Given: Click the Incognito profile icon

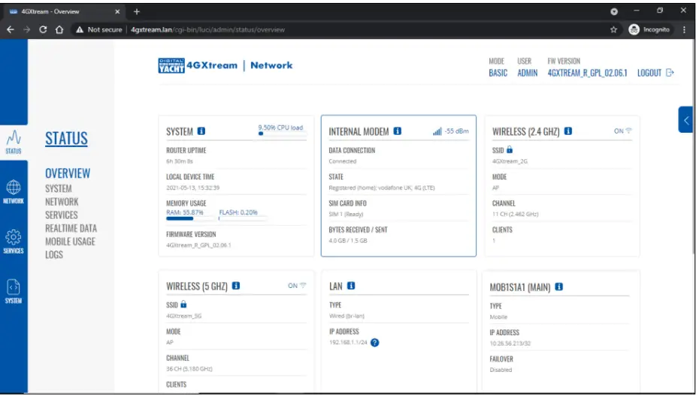Looking at the screenshot, I should pyautogui.click(x=634, y=30).
